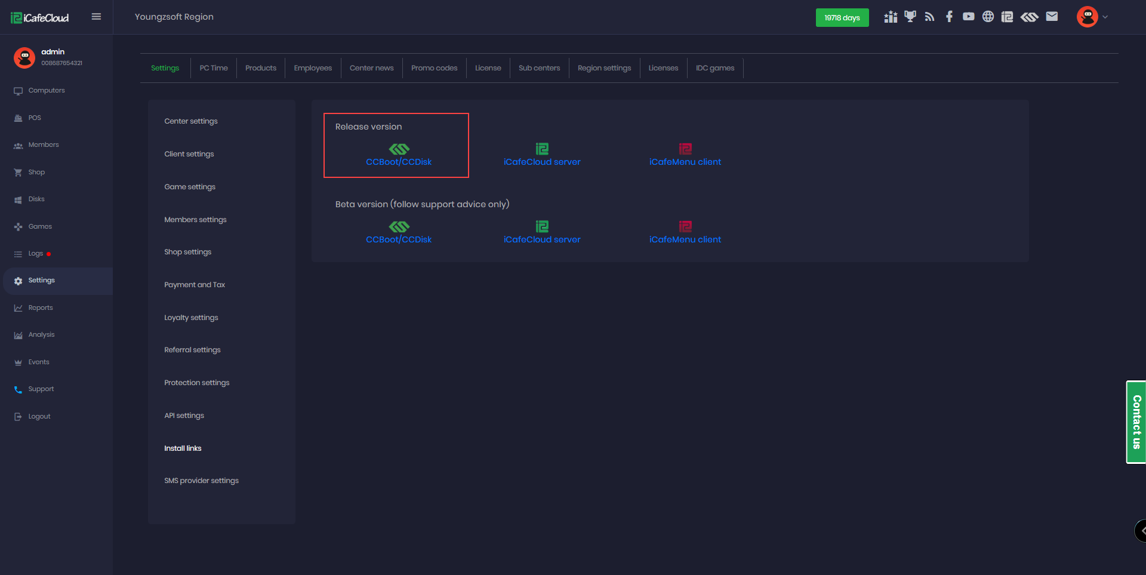Click the RSS feed icon

929,17
